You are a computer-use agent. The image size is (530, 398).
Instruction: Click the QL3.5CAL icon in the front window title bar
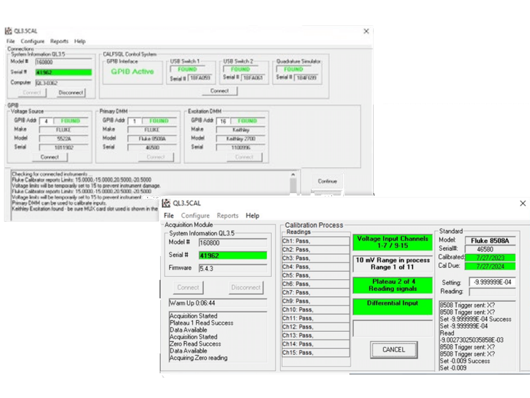pyautogui.click(x=167, y=203)
